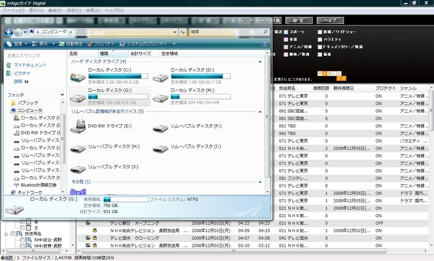Sort by 空き領域 column header

coord(175,53)
